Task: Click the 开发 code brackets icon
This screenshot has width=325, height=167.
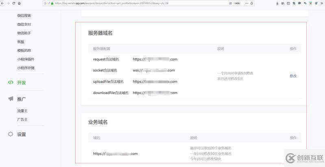Action: point(11,82)
